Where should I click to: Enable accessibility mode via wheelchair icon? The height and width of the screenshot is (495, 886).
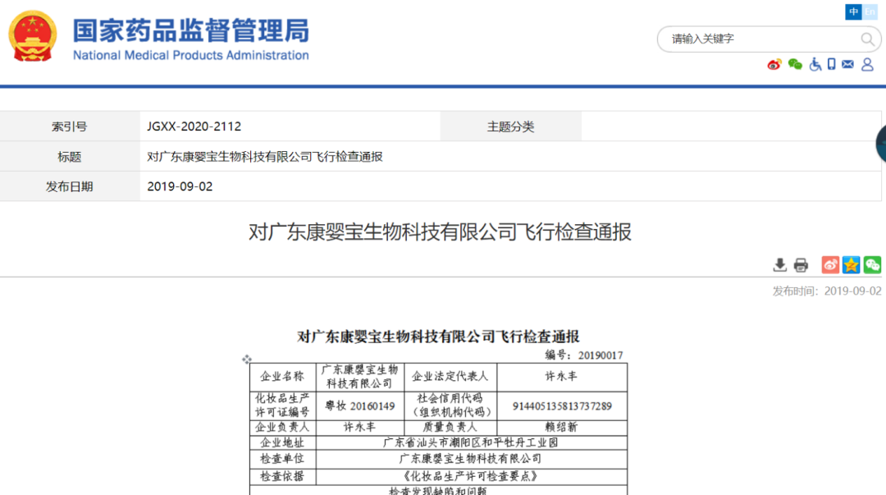[815, 64]
